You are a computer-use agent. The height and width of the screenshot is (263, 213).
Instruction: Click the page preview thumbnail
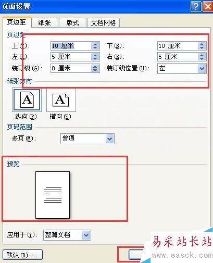(x=53, y=195)
